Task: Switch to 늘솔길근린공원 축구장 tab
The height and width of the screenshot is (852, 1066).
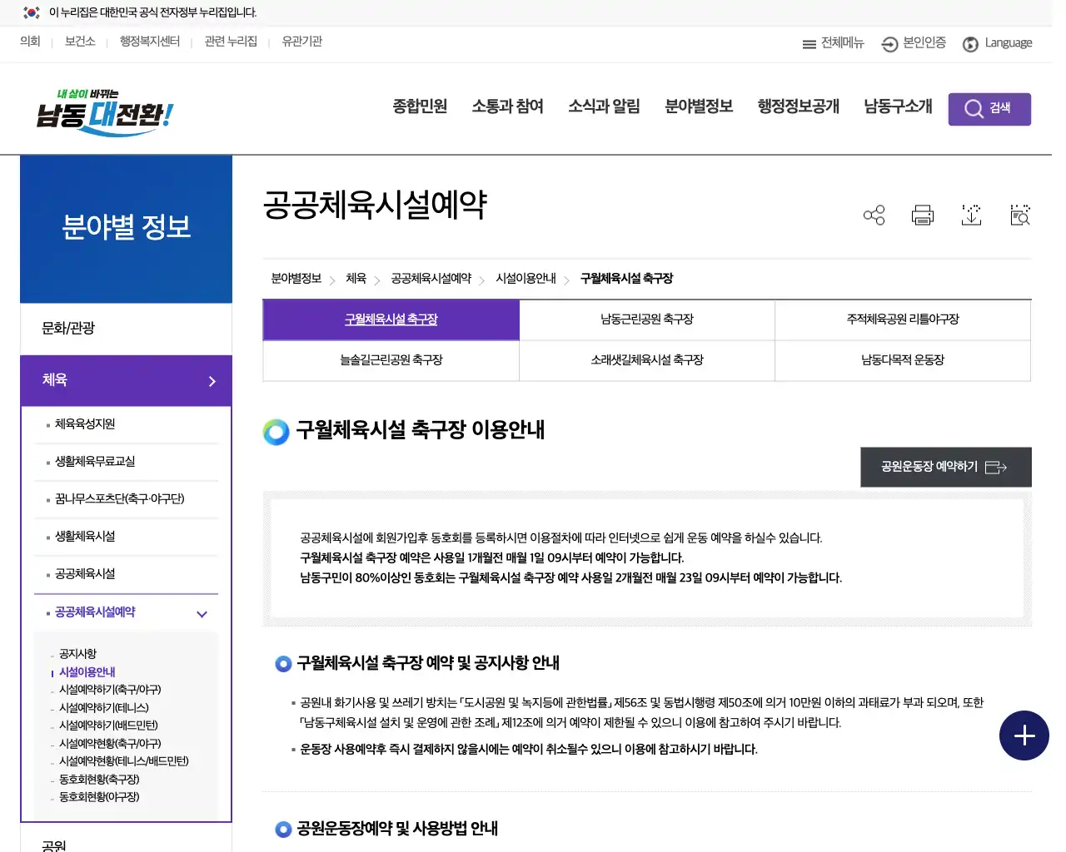Action: [x=391, y=360]
